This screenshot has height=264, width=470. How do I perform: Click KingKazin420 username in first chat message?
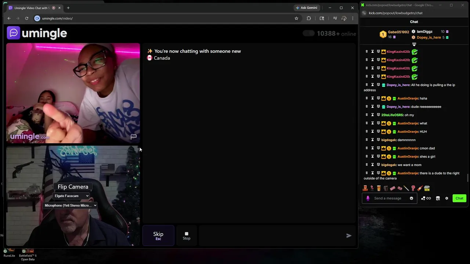tap(398, 52)
